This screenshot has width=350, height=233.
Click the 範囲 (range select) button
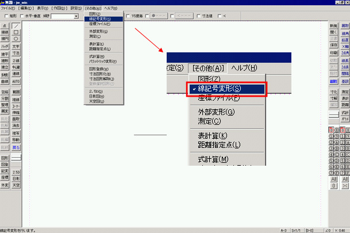tap(16, 92)
